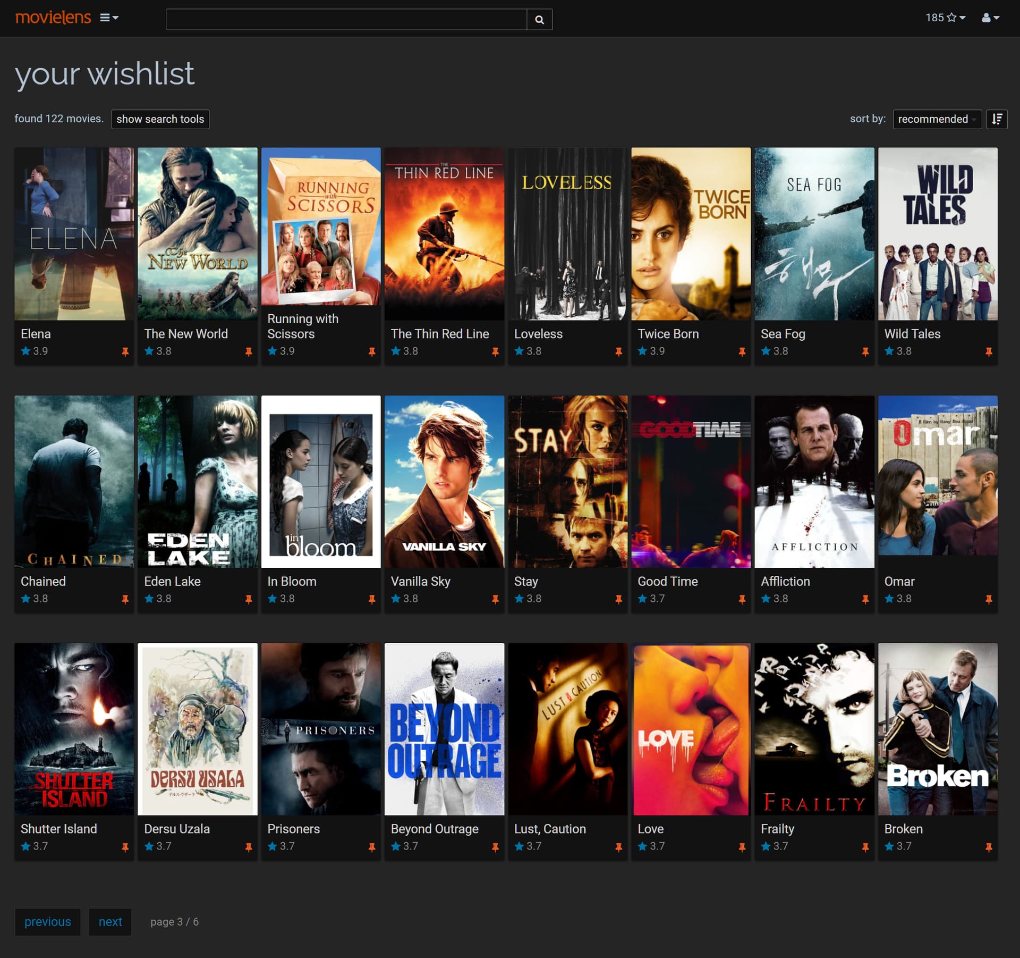Toggle wishlist pin on Beyond Outrage
The image size is (1020, 958).
(495, 847)
